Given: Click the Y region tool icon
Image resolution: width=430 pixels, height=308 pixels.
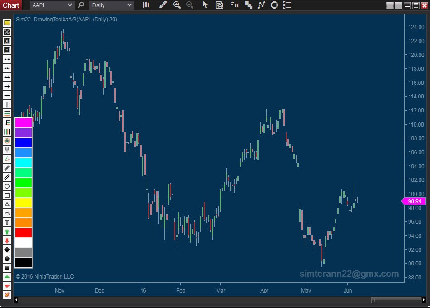Looking at the screenshot, I should 7,50.
